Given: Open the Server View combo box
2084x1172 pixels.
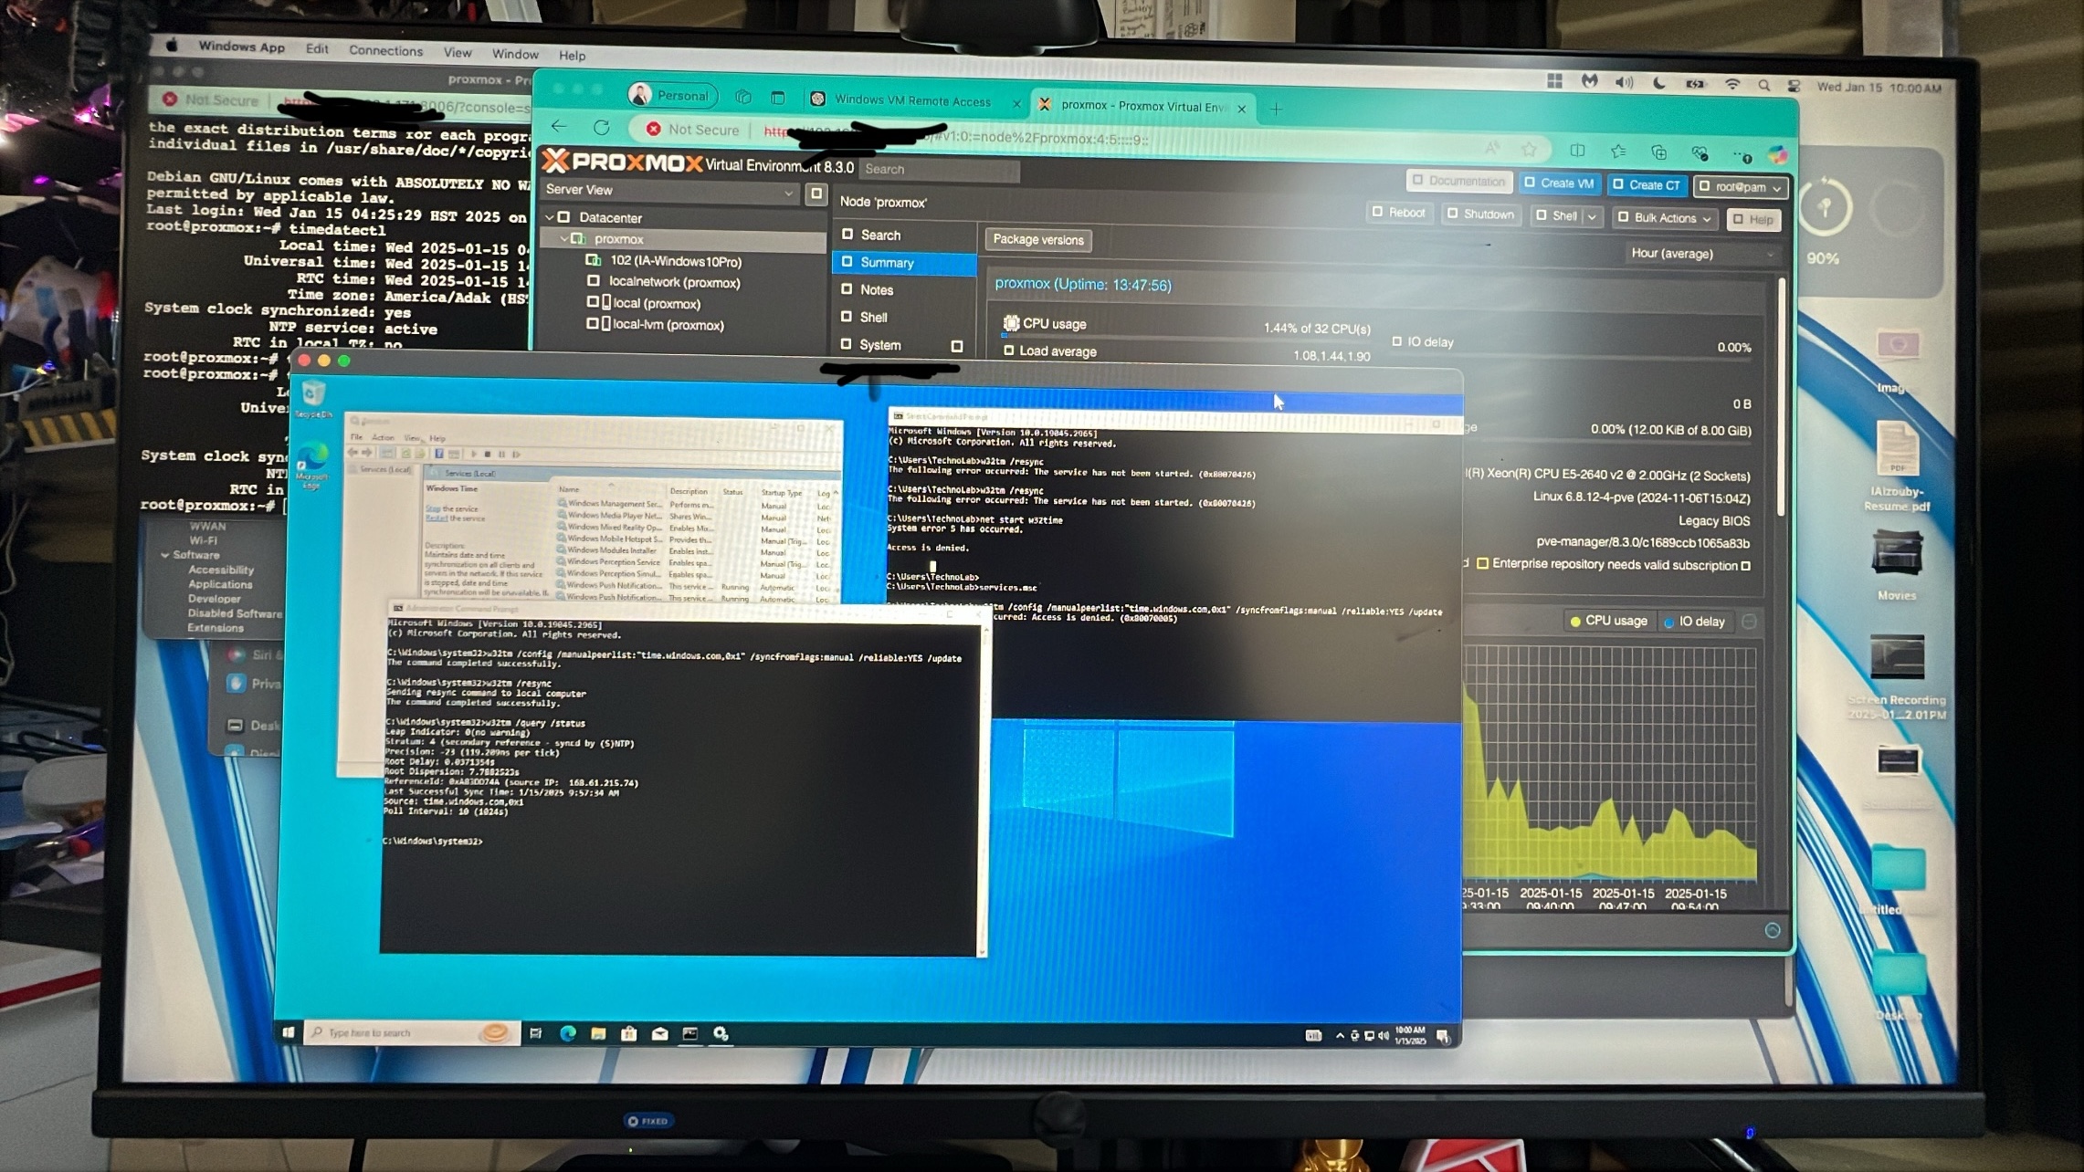Looking at the screenshot, I should click(x=668, y=190).
